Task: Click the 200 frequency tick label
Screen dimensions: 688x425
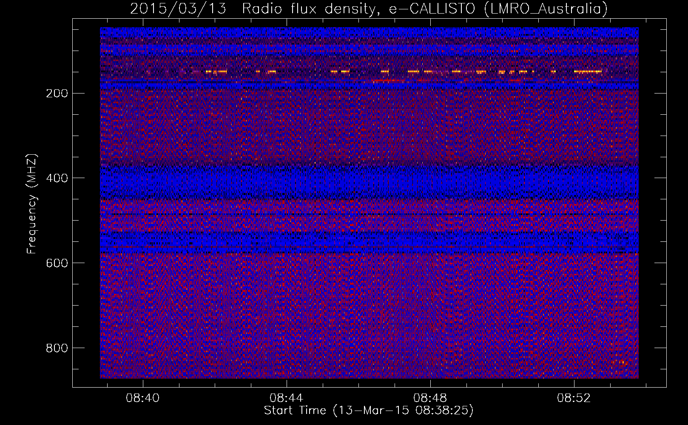Action: pyautogui.click(x=57, y=93)
